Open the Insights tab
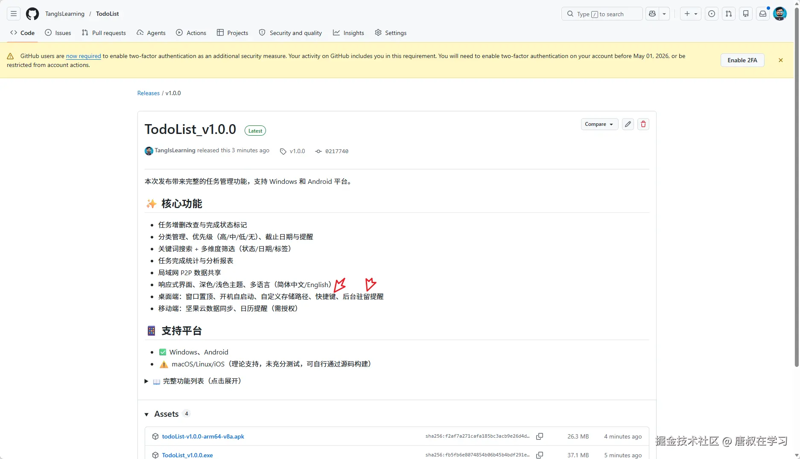Image resolution: width=800 pixels, height=459 pixels. (x=349, y=33)
